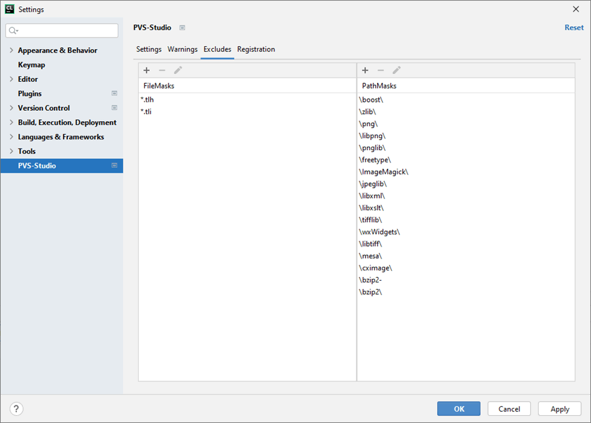
Task: Expand Languages & Frameworks tree node
Action: coord(12,137)
